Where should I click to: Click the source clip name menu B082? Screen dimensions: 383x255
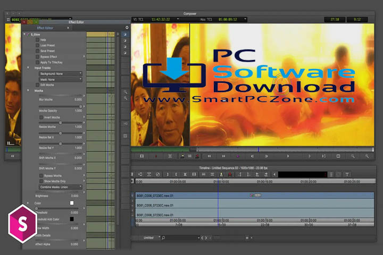coord(41,20)
